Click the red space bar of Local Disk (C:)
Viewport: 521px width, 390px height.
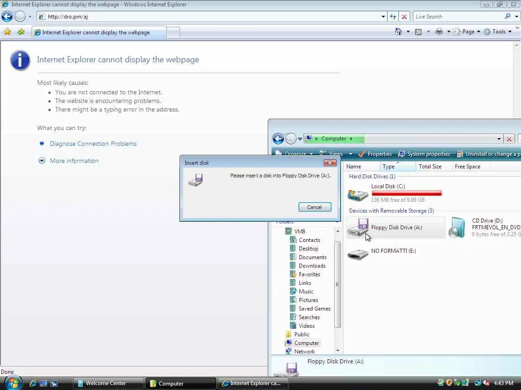pyautogui.click(x=407, y=193)
